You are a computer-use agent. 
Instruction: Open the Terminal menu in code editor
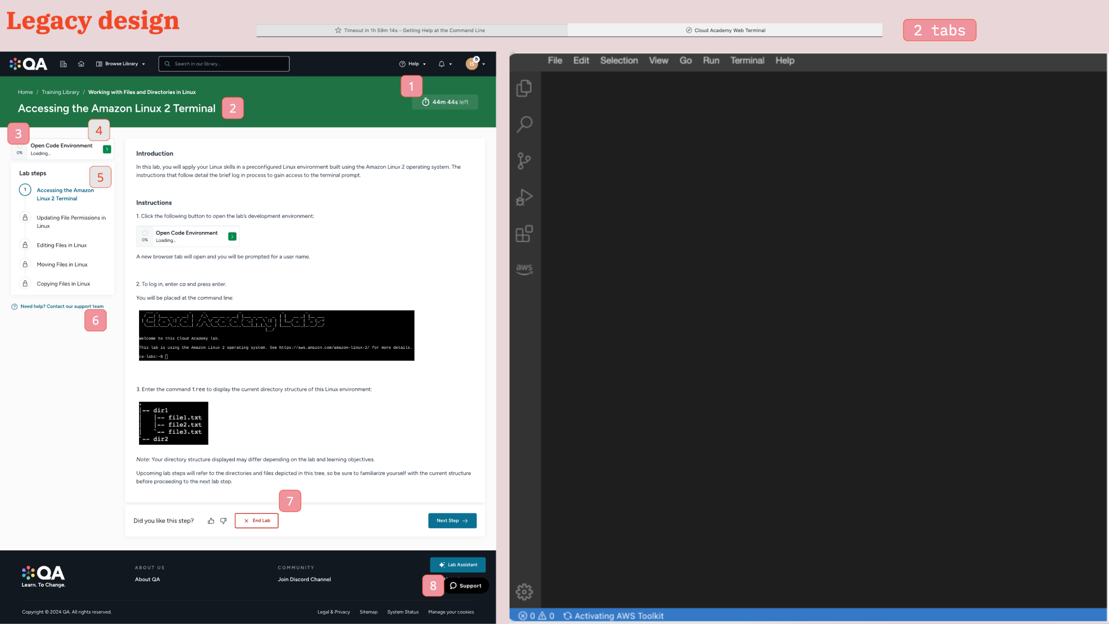pos(747,61)
